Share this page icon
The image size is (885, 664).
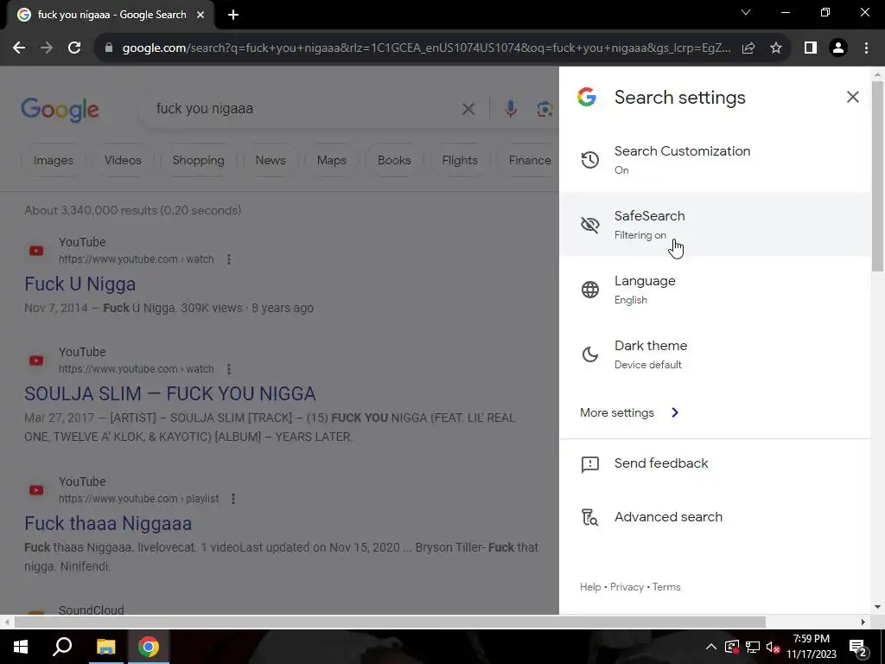[x=748, y=48]
